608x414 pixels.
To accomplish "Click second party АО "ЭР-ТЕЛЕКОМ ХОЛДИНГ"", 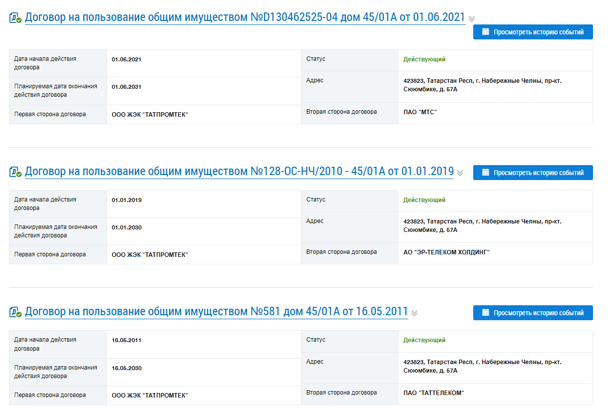I will (447, 253).
